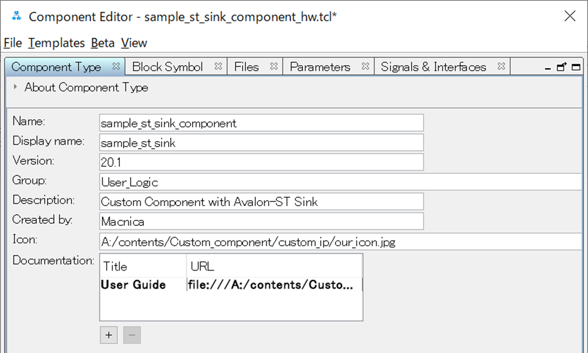Open the File menu
588x353 pixels.
tap(13, 43)
